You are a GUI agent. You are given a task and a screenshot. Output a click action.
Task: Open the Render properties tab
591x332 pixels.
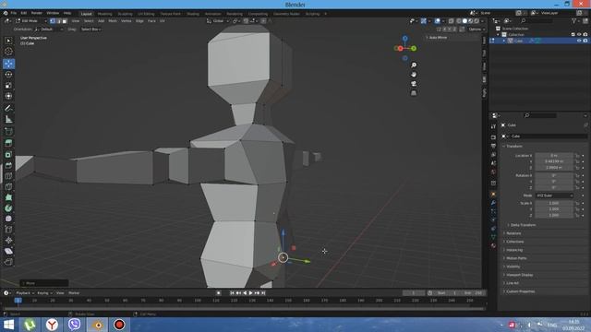pos(493,137)
